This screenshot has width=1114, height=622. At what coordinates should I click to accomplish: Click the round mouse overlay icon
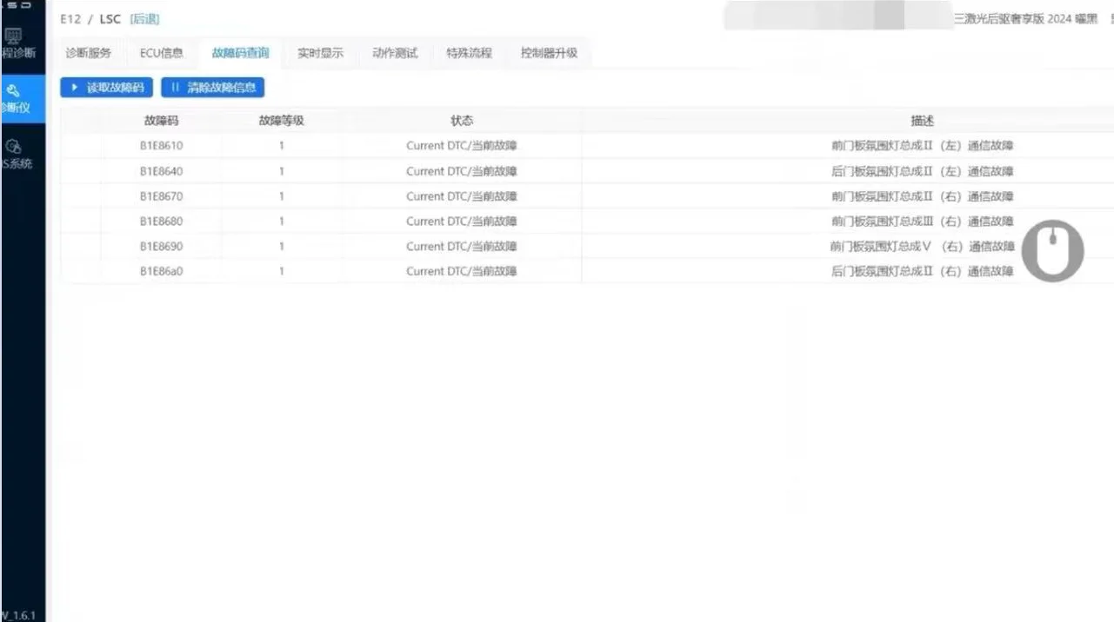(x=1052, y=251)
